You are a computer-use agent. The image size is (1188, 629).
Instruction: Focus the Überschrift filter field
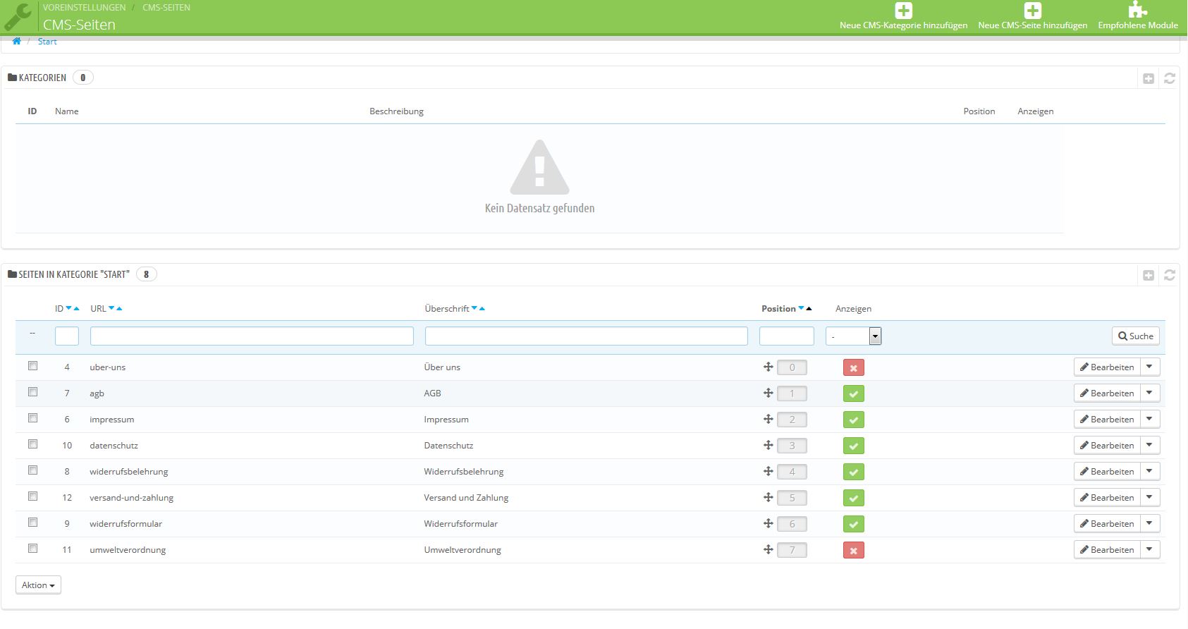[x=587, y=336]
